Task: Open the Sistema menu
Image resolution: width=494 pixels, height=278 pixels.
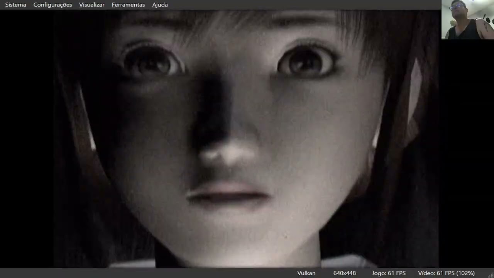Action: [15, 5]
